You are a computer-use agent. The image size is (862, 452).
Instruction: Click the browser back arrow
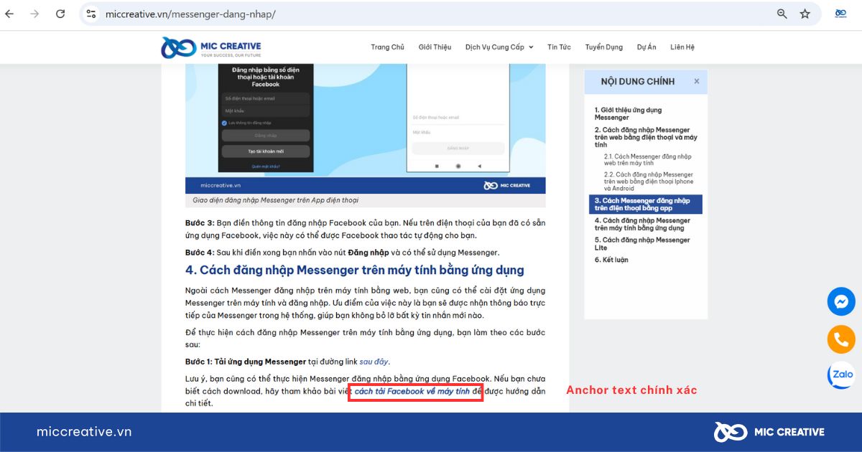click(10, 14)
